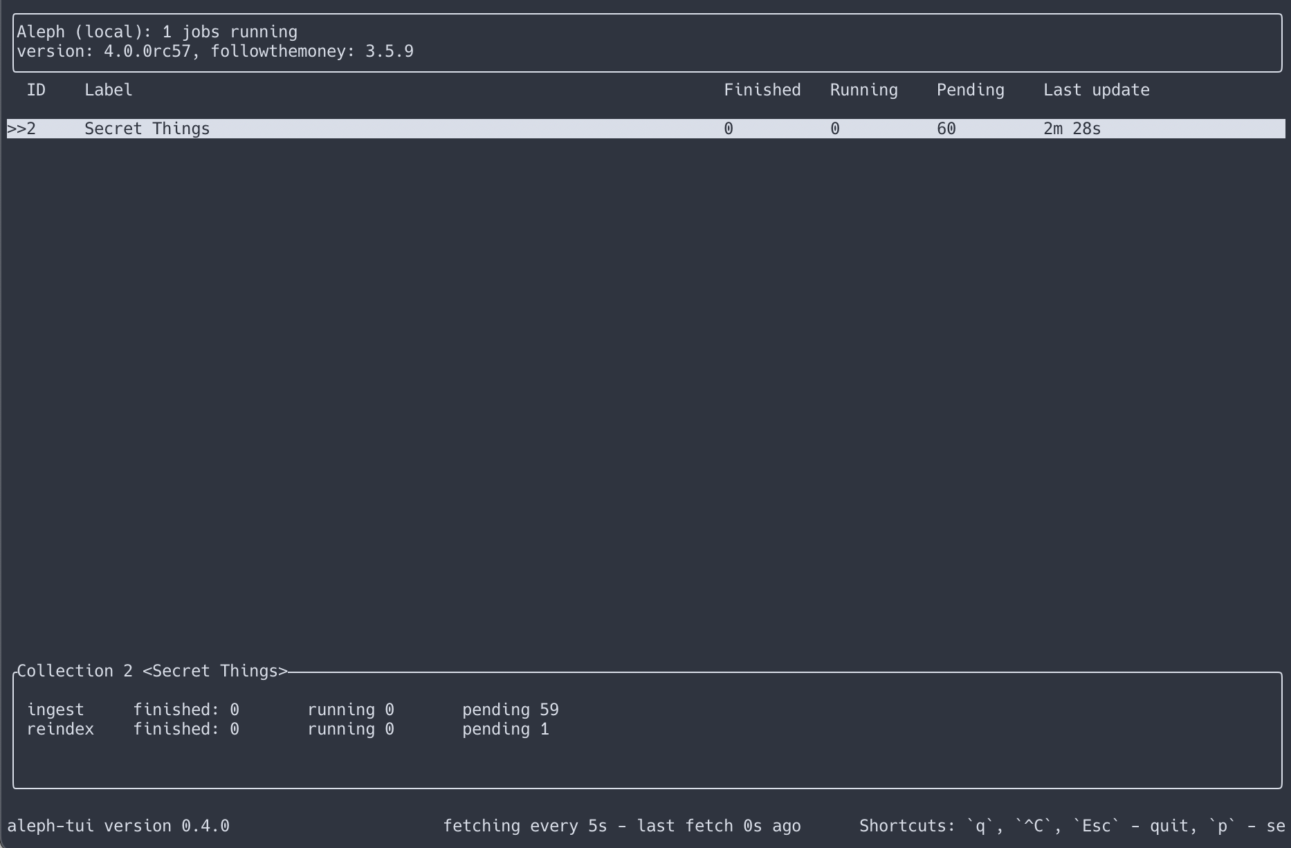Image resolution: width=1291 pixels, height=848 pixels.
Task: Click 'finished: 0' in the reindex row
Action: point(186,729)
